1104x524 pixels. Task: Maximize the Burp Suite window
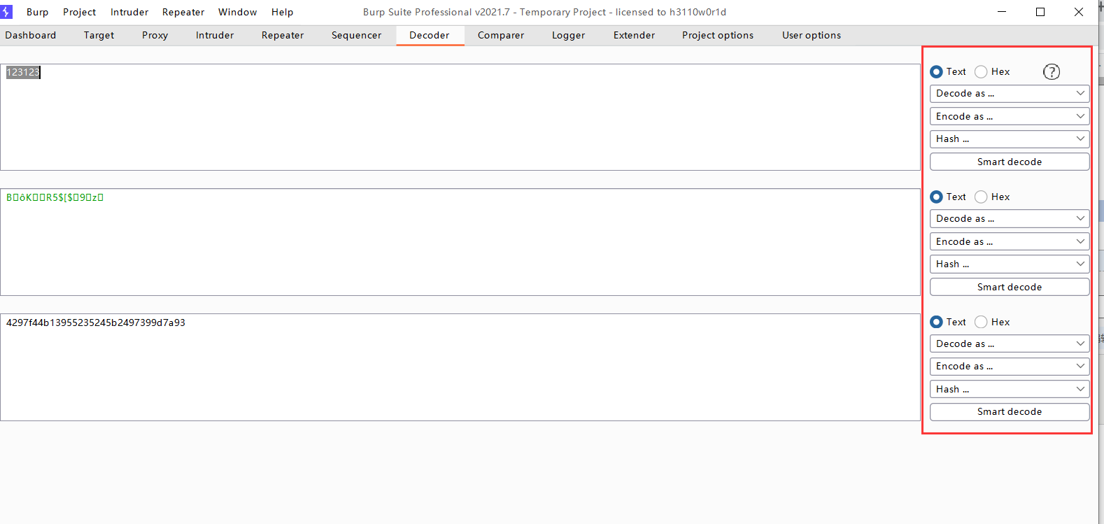pyautogui.click(x=1040, y=12)
